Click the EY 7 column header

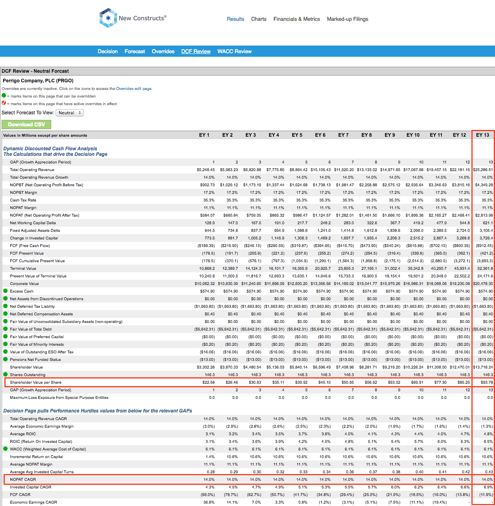point(343,135)
